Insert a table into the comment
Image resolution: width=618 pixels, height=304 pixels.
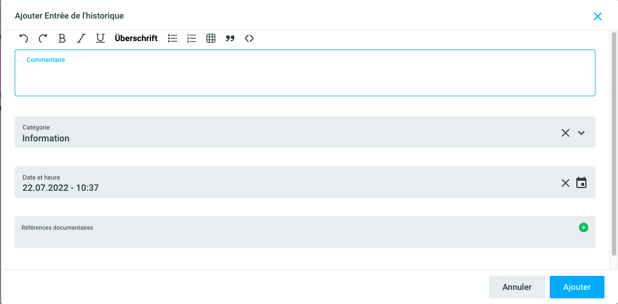click(x=211, y=38)
